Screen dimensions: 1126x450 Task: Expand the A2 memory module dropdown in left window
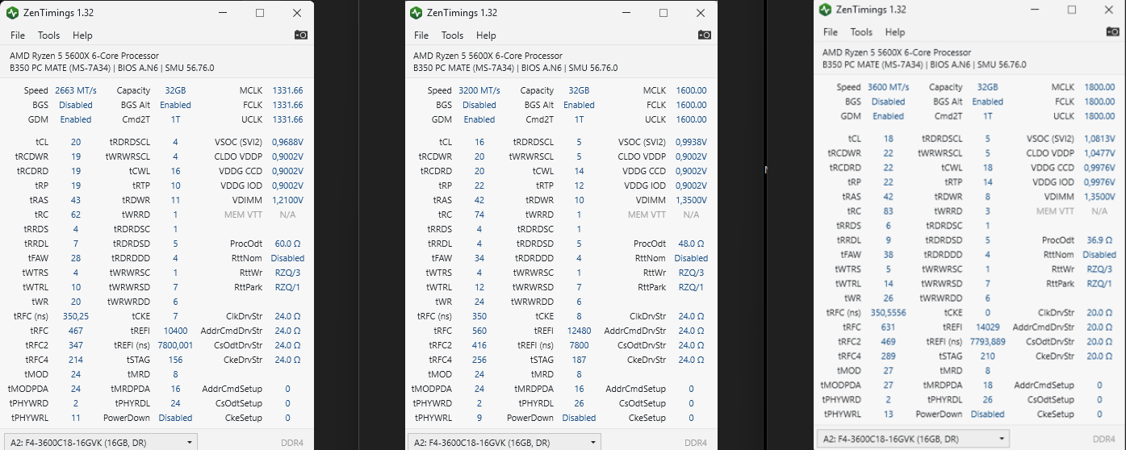coord(101,442)
